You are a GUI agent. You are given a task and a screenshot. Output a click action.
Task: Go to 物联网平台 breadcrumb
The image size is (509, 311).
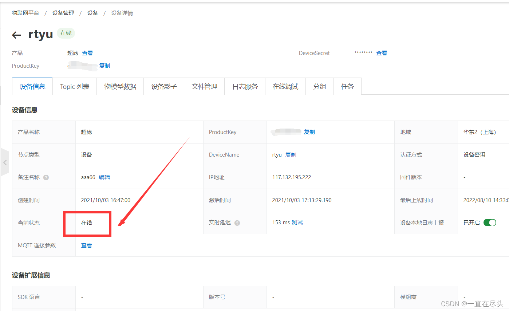(x=25, y=13)
